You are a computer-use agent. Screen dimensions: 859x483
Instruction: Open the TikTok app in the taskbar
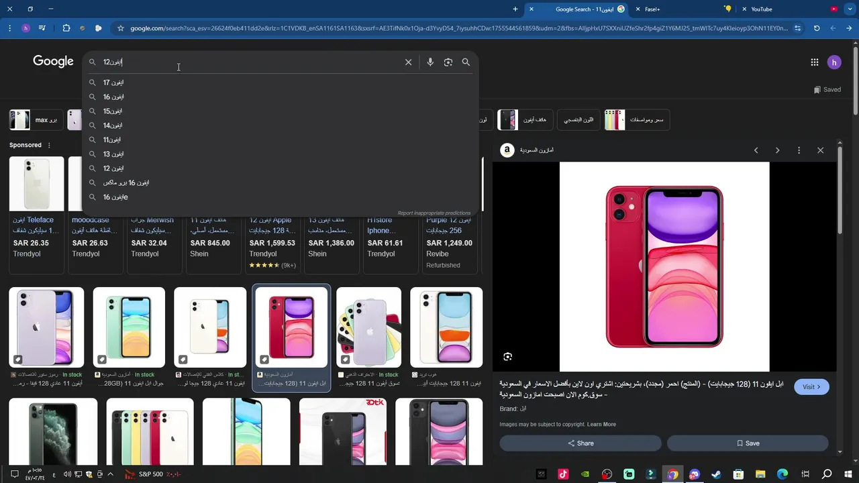(563, 474)
